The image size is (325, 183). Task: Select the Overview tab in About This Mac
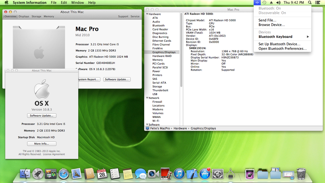(10, 17)
